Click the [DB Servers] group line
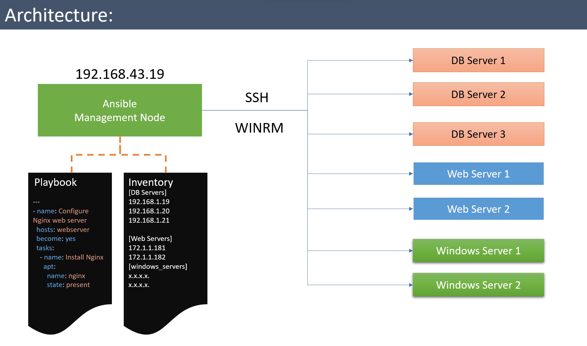 (147, 193)
